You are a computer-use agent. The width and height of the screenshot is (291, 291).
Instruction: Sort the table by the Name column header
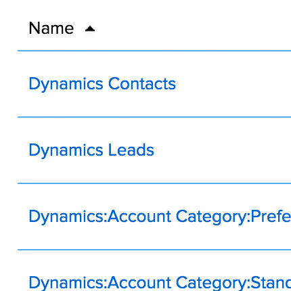tap(51, 28)
